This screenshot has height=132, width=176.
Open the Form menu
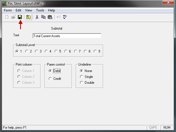(x=8, y=10)
